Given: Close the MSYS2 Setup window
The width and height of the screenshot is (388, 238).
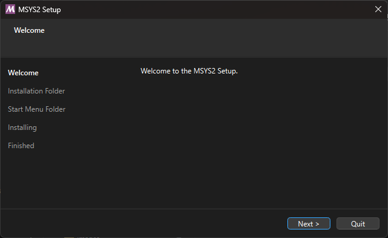Looking at the screenshot, I should tap(378, 10).
